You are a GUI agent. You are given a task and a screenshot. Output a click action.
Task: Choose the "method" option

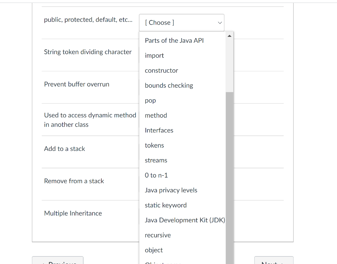(156, 115)
